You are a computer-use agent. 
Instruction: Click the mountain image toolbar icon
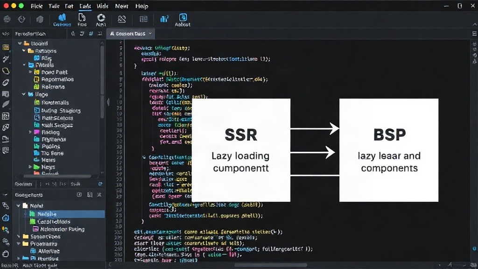click(122, 19)
